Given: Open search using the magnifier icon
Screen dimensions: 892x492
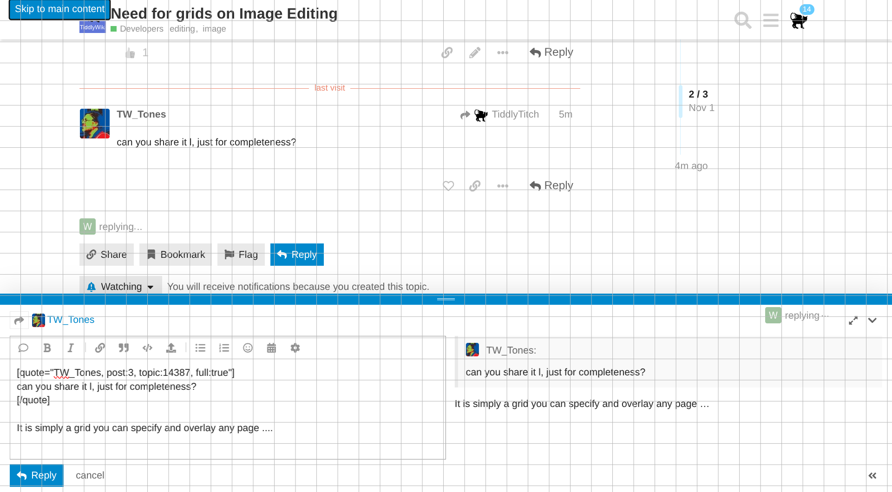Looking at the screenshot, I should (742, 20).
